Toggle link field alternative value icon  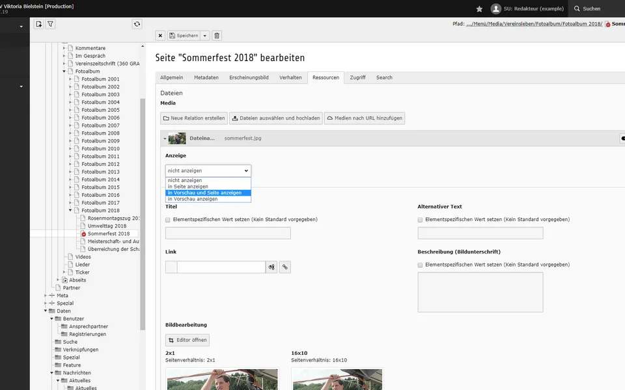pyautogui.click(x=271, y=266)
